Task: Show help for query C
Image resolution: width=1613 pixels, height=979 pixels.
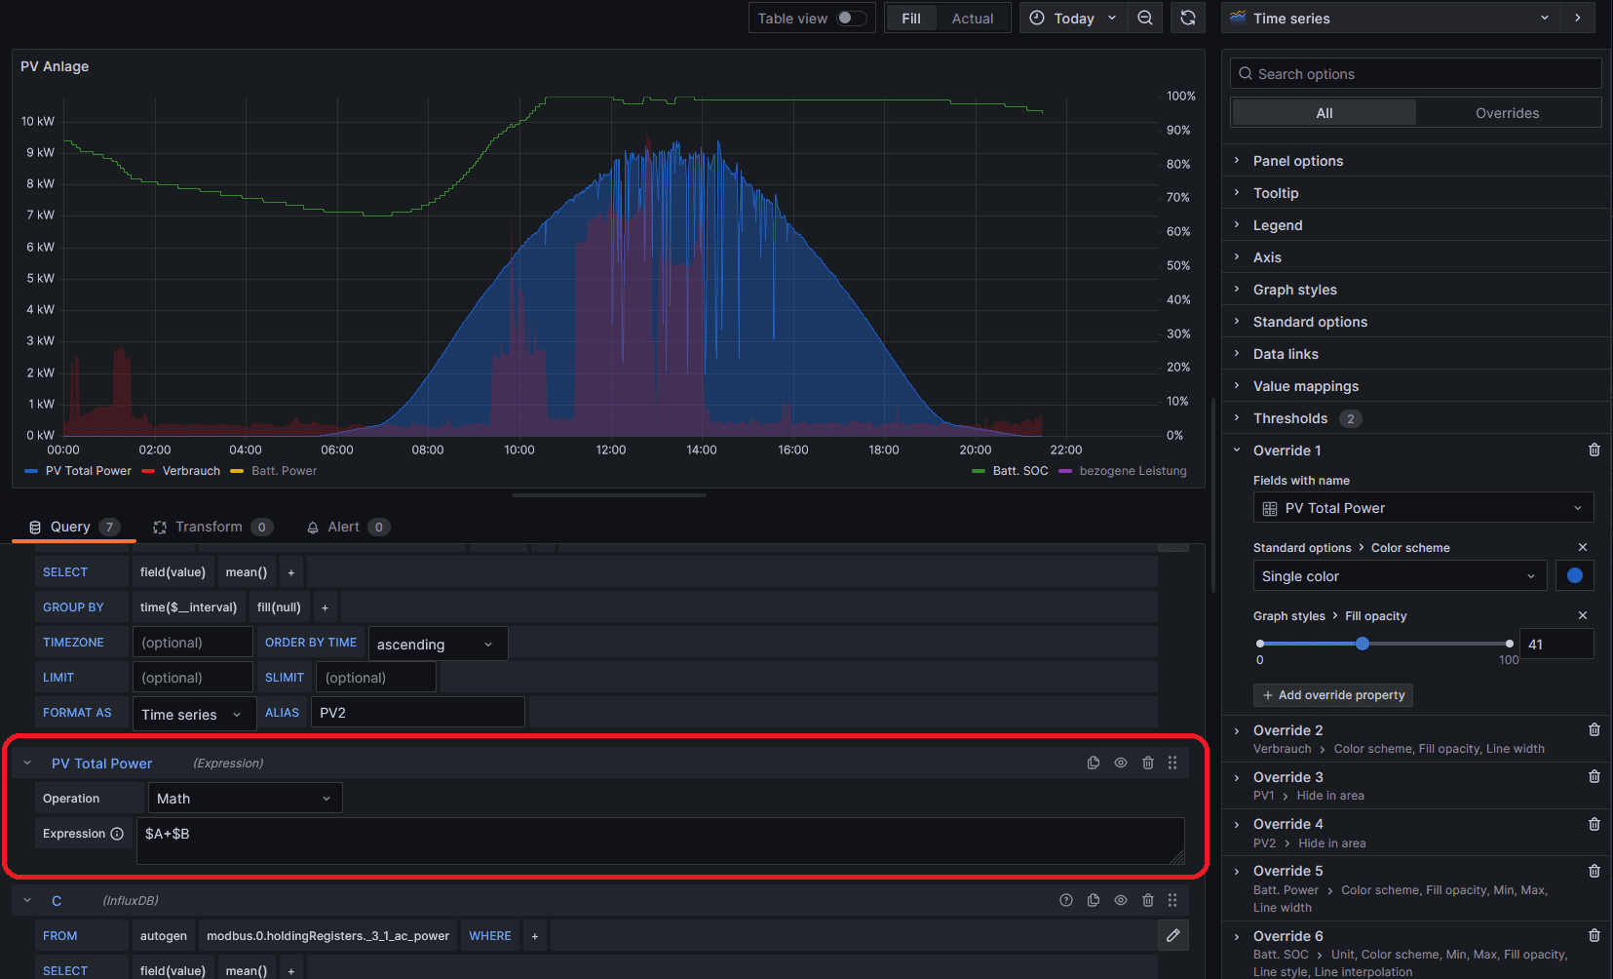Action: (1066, 900)
